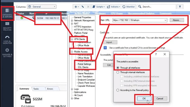This screenshot has width=190, height=107.
Task: Click the Accessibility Edit button
Action: (109, 65)
